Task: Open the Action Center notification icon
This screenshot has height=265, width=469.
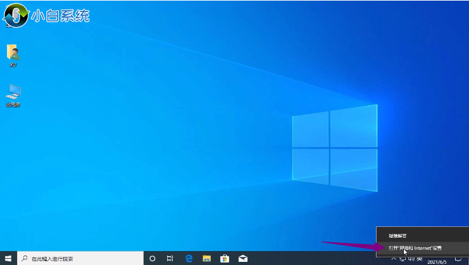Action: (458, 259)
